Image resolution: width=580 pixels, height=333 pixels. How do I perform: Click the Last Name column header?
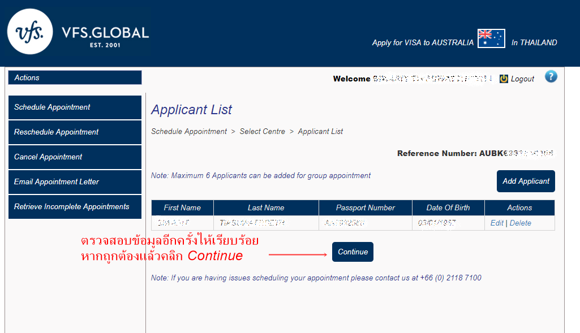point(266,207)
